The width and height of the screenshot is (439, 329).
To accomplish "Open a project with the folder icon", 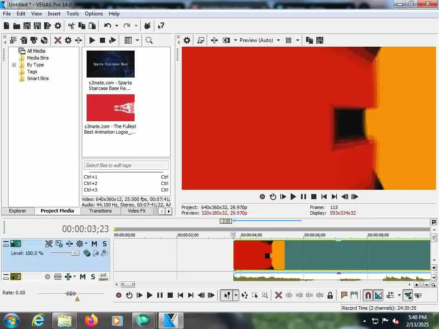I will [17, 26].
